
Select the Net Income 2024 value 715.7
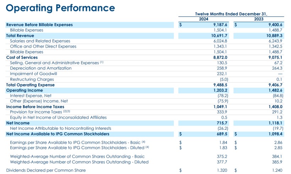222,123
